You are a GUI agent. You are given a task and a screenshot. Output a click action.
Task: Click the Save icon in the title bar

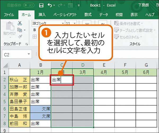41,5
